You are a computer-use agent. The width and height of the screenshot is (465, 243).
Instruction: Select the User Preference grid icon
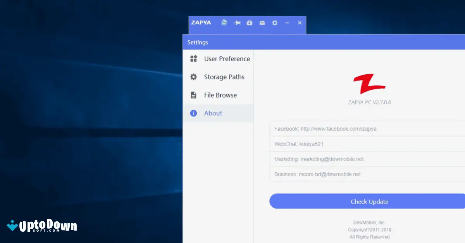(x=193, y=58)
